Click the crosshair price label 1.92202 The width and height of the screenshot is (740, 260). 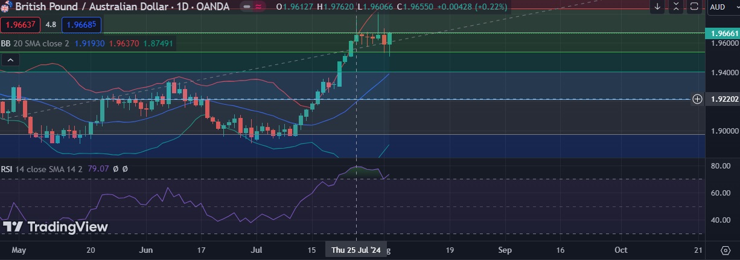click(723, 99)
